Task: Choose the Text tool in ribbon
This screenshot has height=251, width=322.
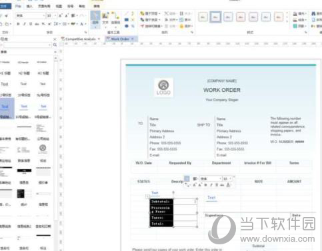Action: pyautogui.click(x=105, y=19)
